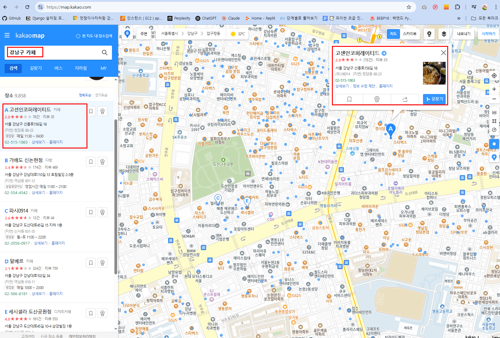Image resolution: width=500 pixels, height=338 pixels.
Task: Zoom out the map with minus button
Action: pyautogui.click(x=494, y=99)
